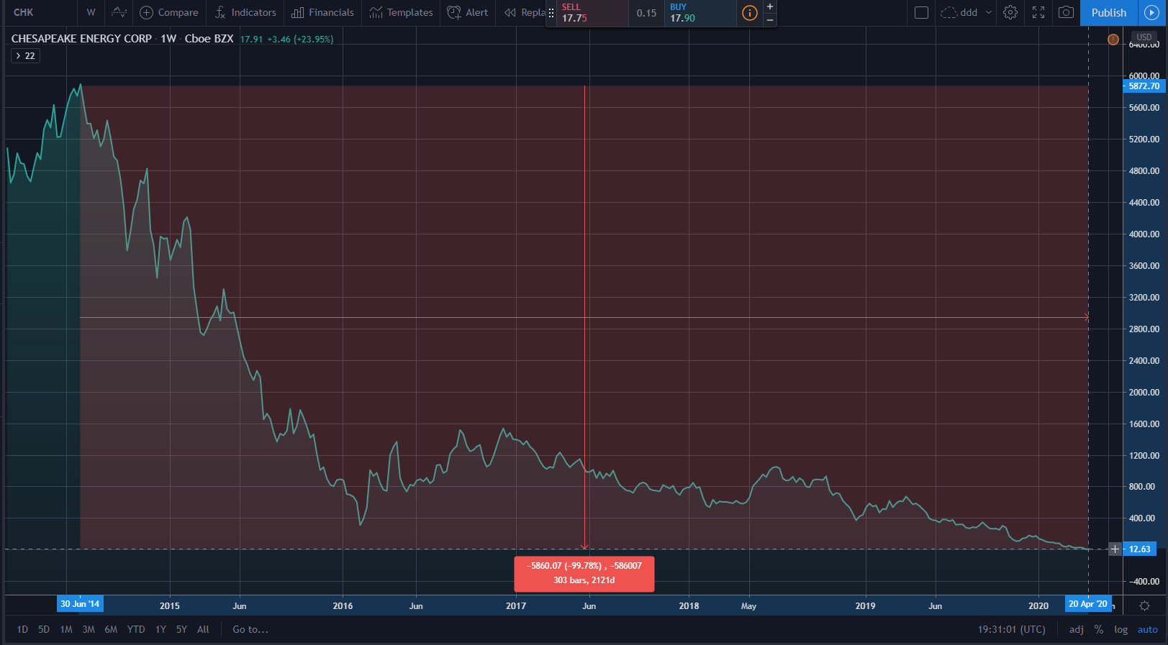
Task: Open the chart style selector icon
Action: point(119,12)
